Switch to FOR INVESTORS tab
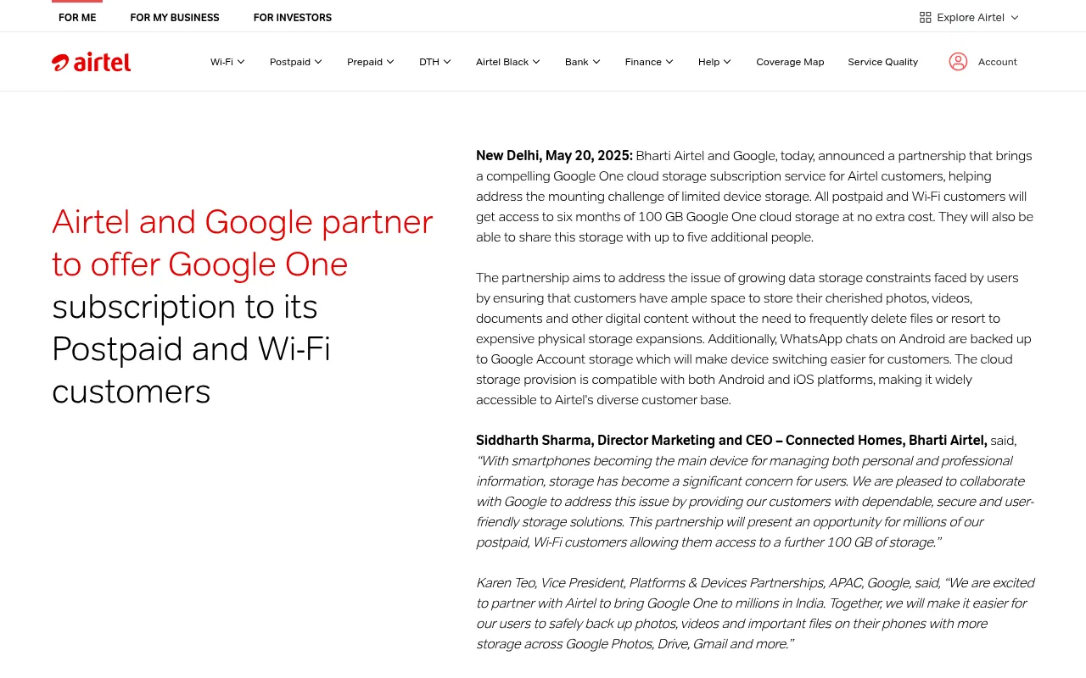The height and width of the screenshot is (678, 1086). 293,18
